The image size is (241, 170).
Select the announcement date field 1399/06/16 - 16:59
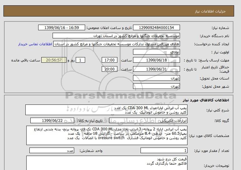(x=61, y=28)
